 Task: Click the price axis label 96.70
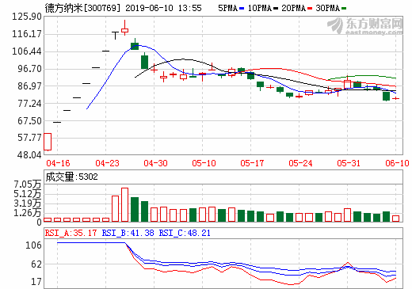[x=29, y=69]
